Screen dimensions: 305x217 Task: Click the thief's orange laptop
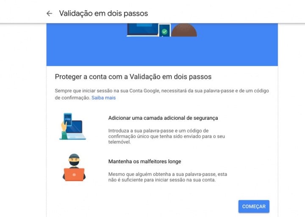coord(74,174)
